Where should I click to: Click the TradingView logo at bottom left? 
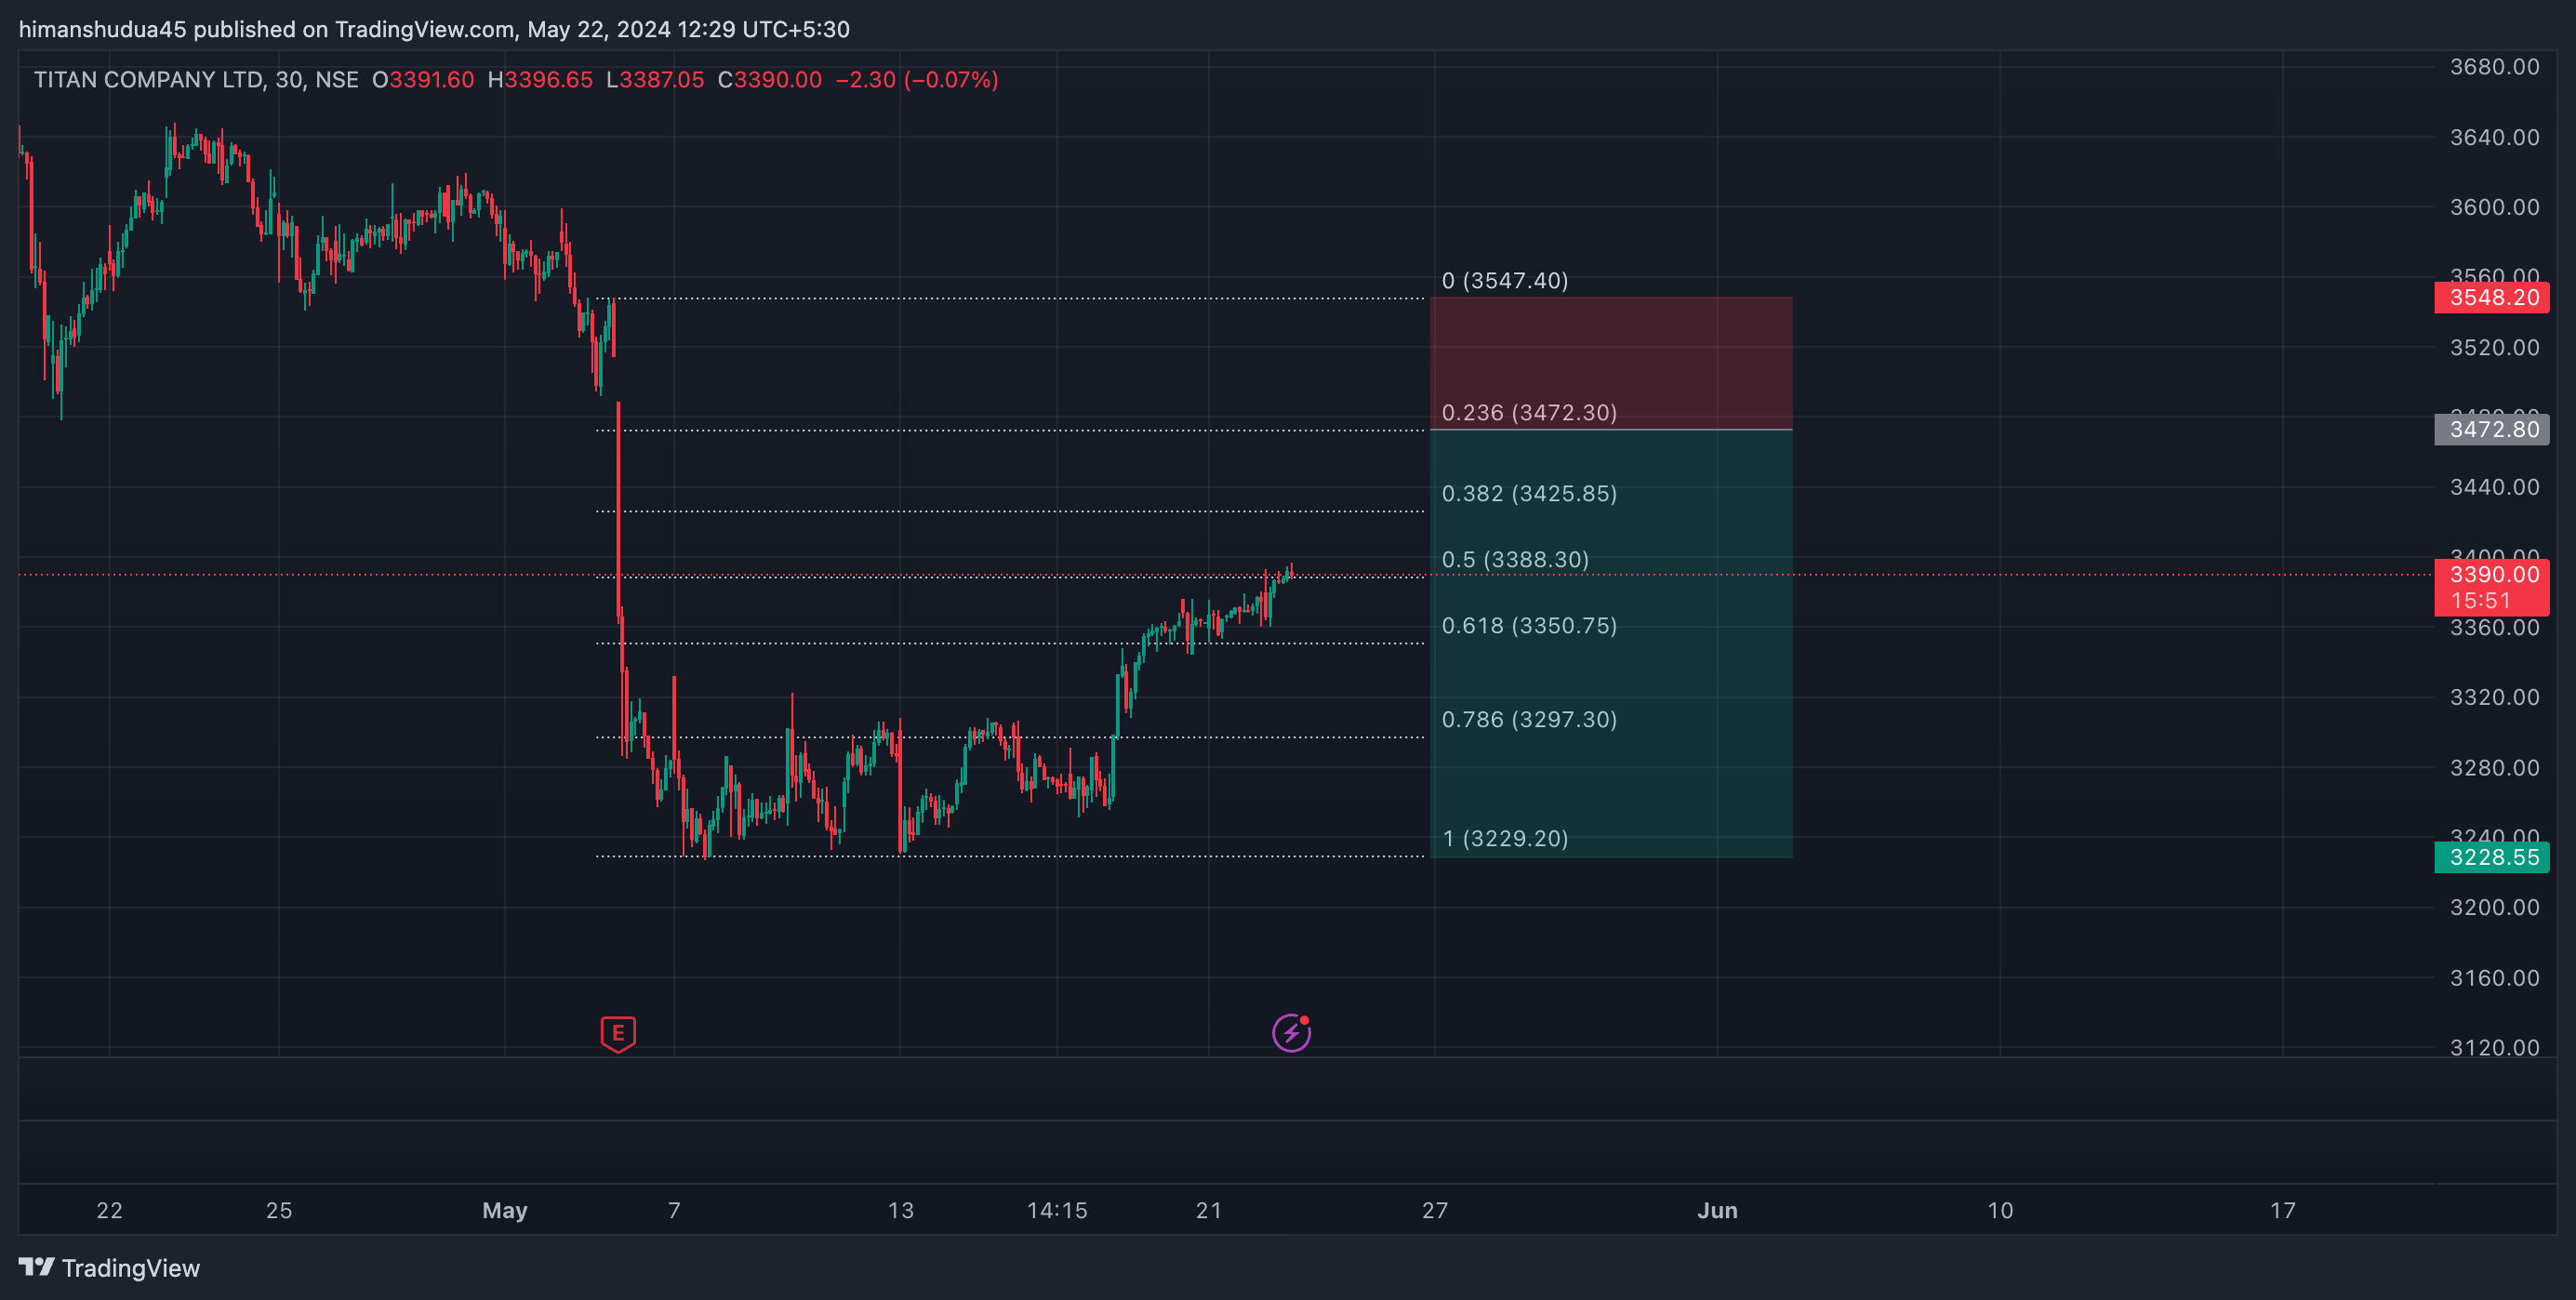pyautogui.click(x=37, y=1267)
